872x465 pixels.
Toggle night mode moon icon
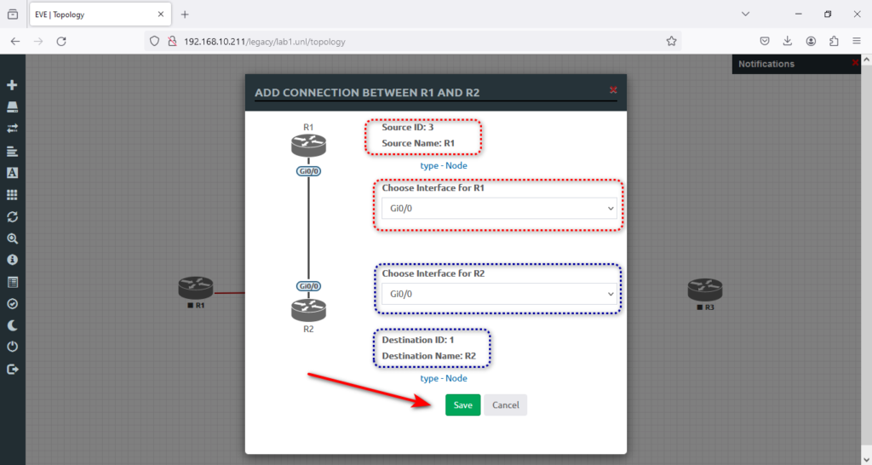tap(12, 325)
